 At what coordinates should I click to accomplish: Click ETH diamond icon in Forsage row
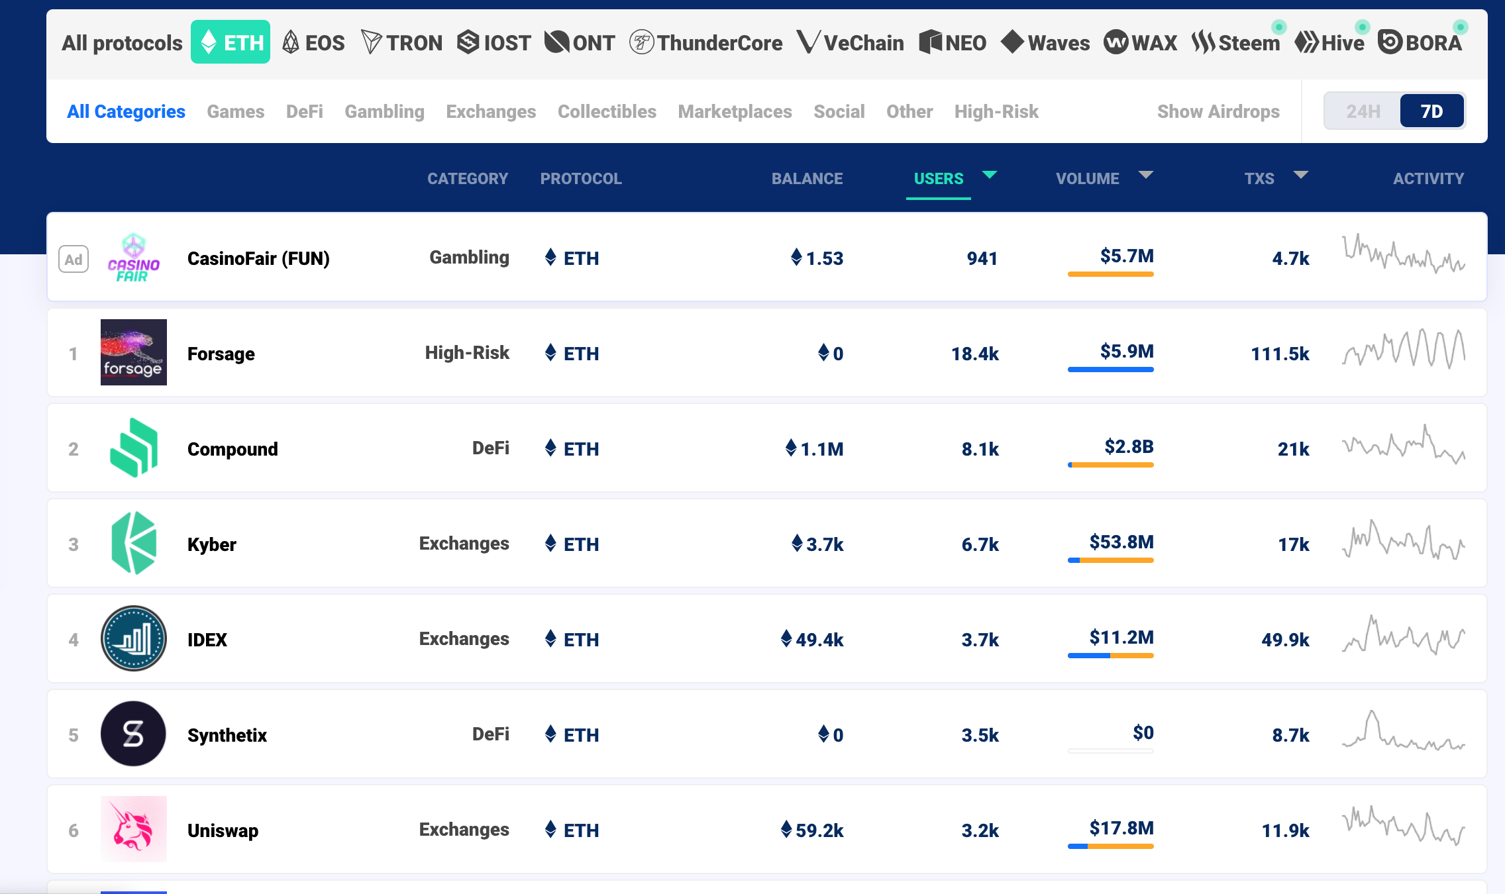click(x=550, y=352)
